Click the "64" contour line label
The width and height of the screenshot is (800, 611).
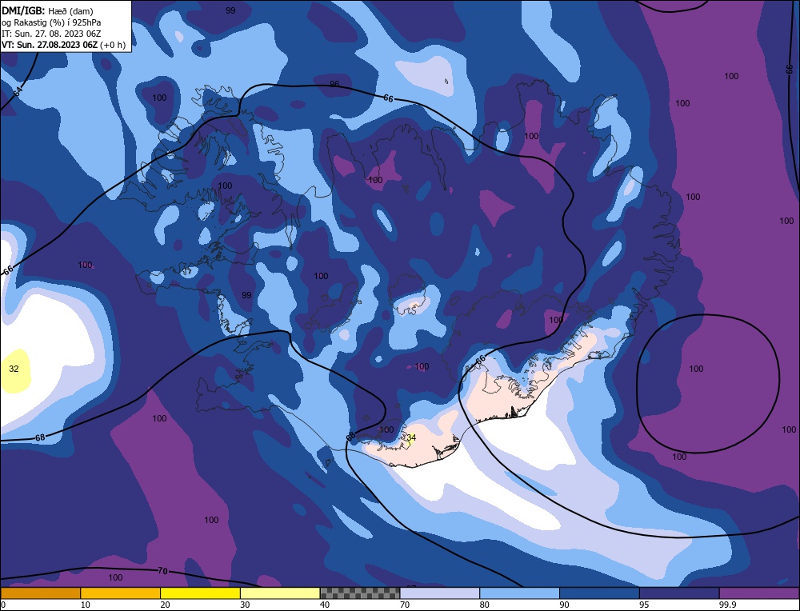point(18,92)
